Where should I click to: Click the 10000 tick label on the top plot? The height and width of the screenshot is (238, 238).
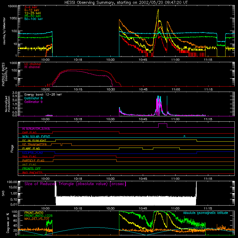click(12, 6)
